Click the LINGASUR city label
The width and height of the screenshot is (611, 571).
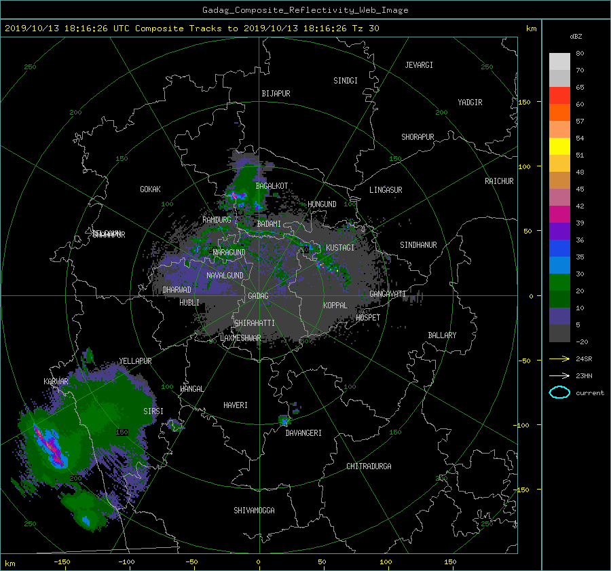pos(386,190)
